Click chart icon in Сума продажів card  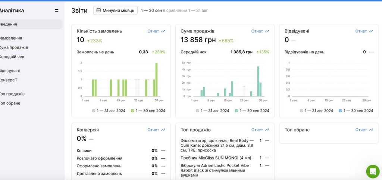(267, 31)
